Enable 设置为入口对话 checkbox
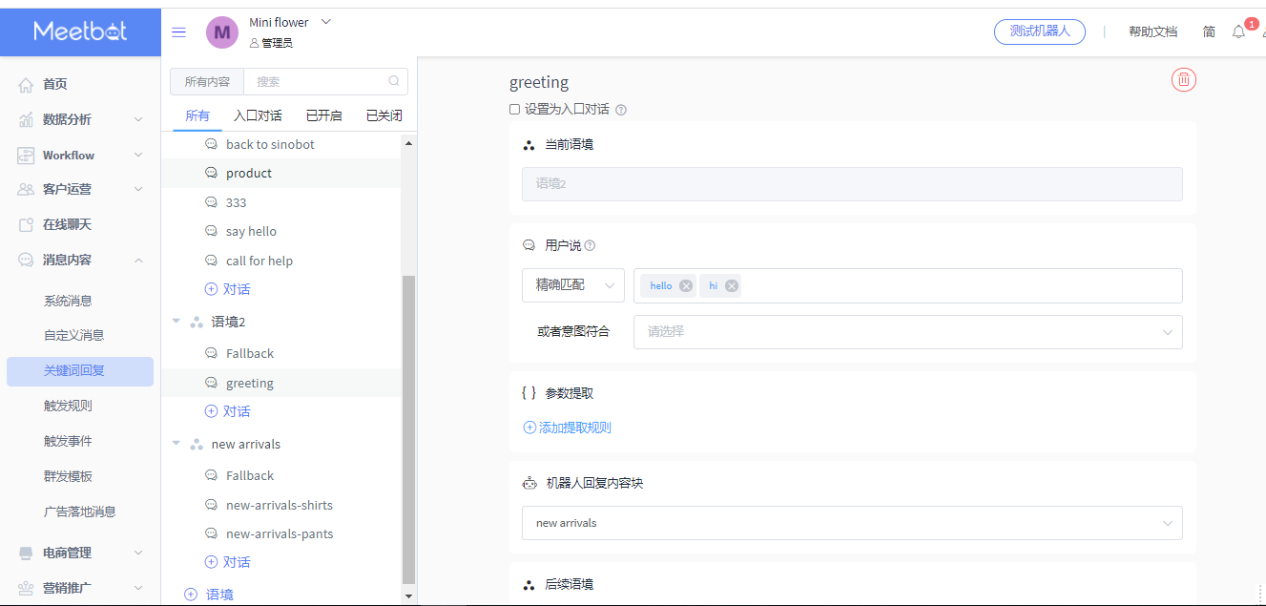Image resolution: width=1266 pixels, height=606 pixels. coord(515,110)
